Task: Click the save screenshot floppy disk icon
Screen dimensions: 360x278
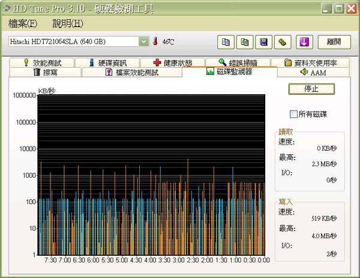Action: click(x=262, y=41)
